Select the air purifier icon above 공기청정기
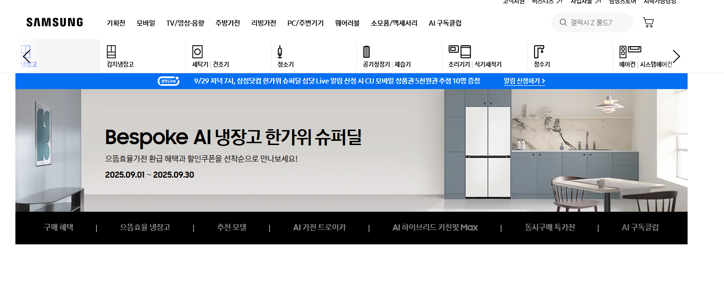The image size is (724, 284). tap(366, 52)
